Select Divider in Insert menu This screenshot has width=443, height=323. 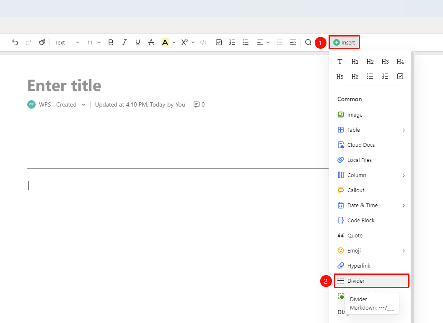pos(371,281)
